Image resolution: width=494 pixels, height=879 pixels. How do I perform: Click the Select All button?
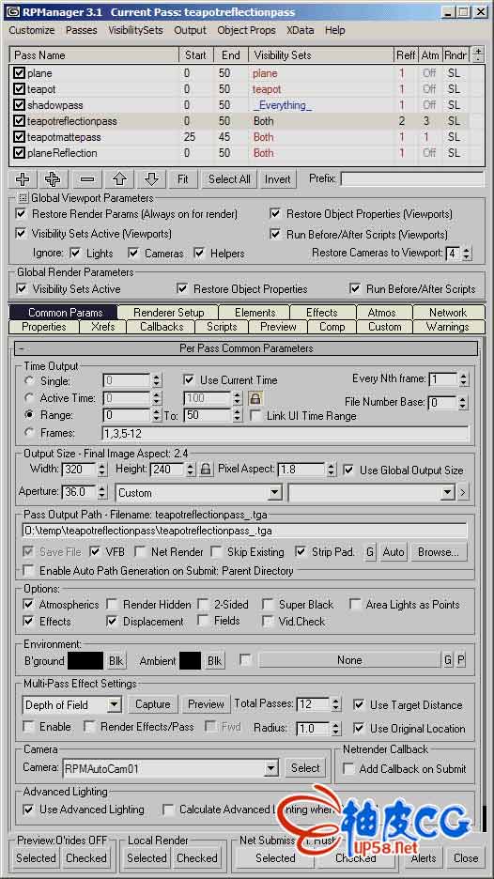229,179
